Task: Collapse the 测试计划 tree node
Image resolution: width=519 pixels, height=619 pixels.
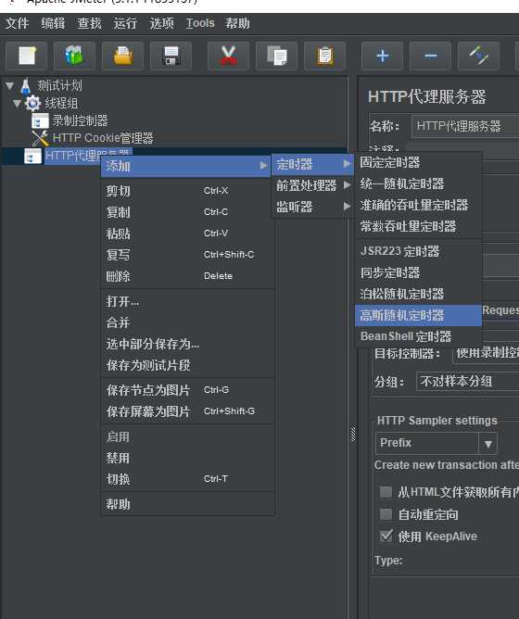Action: tap(10, 85)
